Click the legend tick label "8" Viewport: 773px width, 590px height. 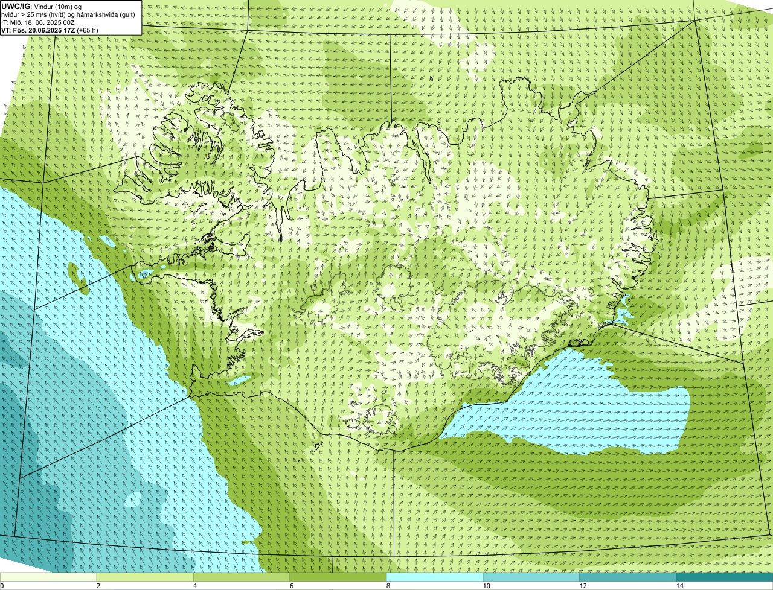(388, 586)
